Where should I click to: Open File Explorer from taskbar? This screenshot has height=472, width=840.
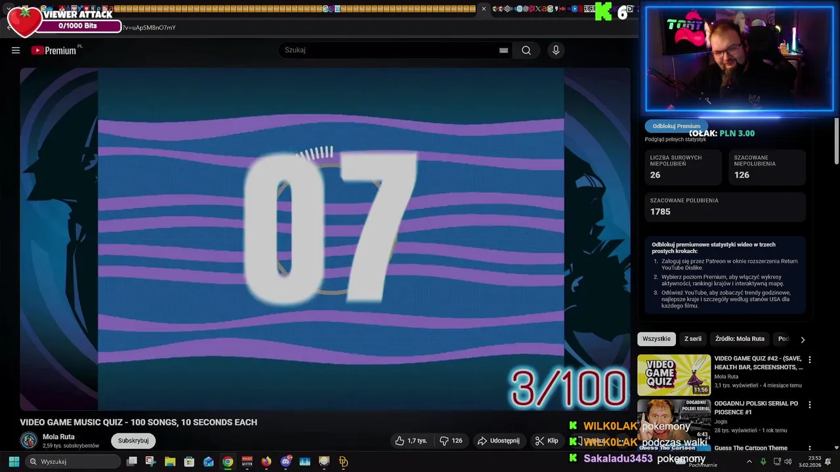(170, 462)
